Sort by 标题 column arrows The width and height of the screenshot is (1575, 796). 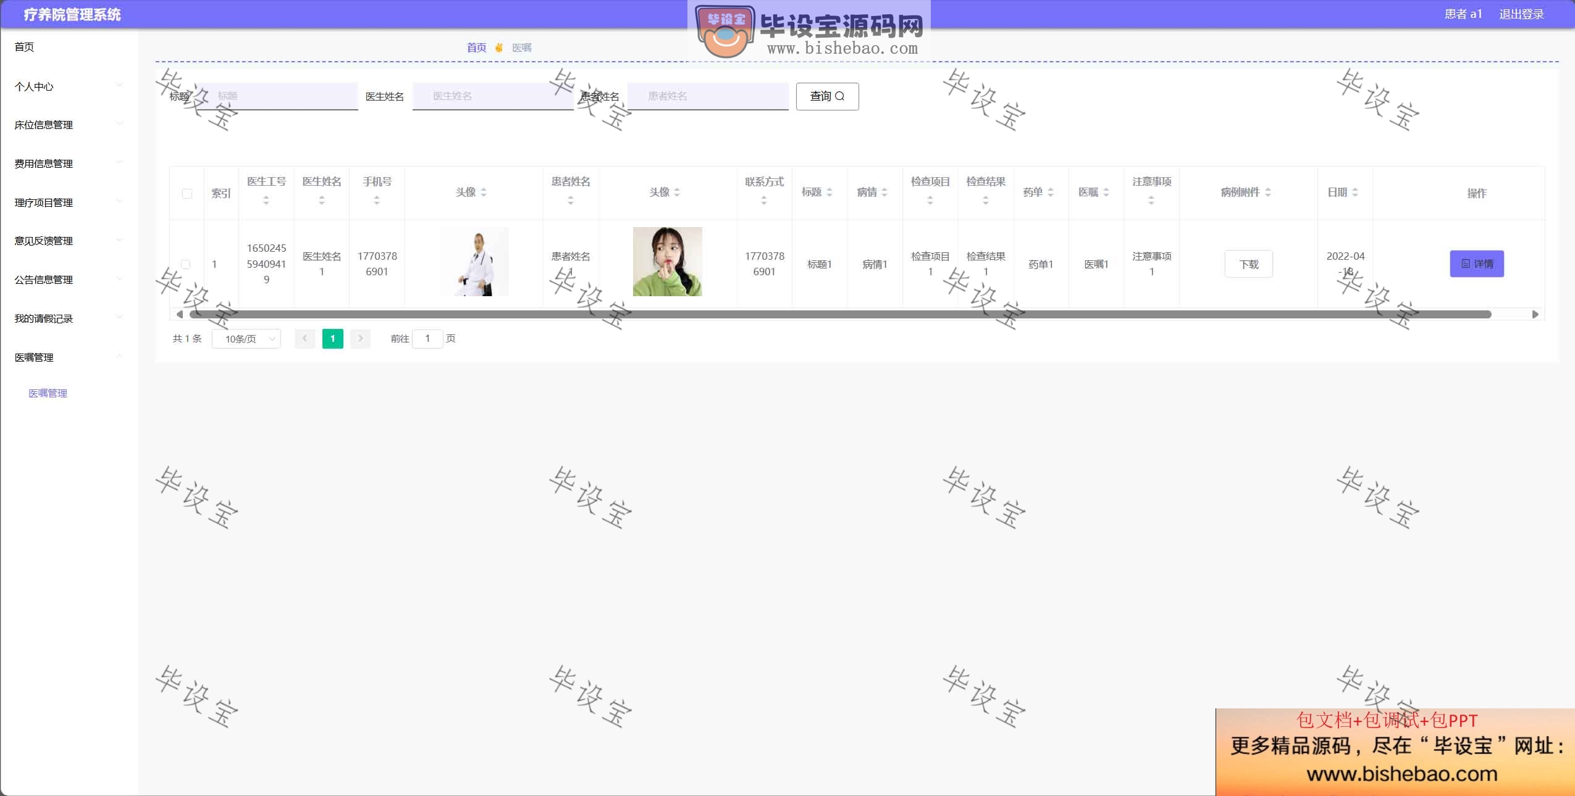click(829, 193)
